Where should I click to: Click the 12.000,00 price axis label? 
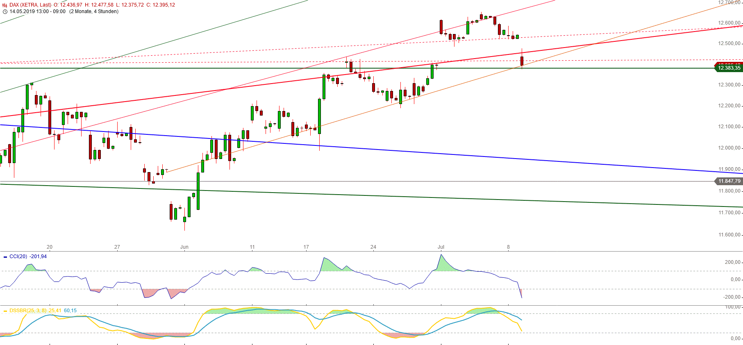point(729,148)
